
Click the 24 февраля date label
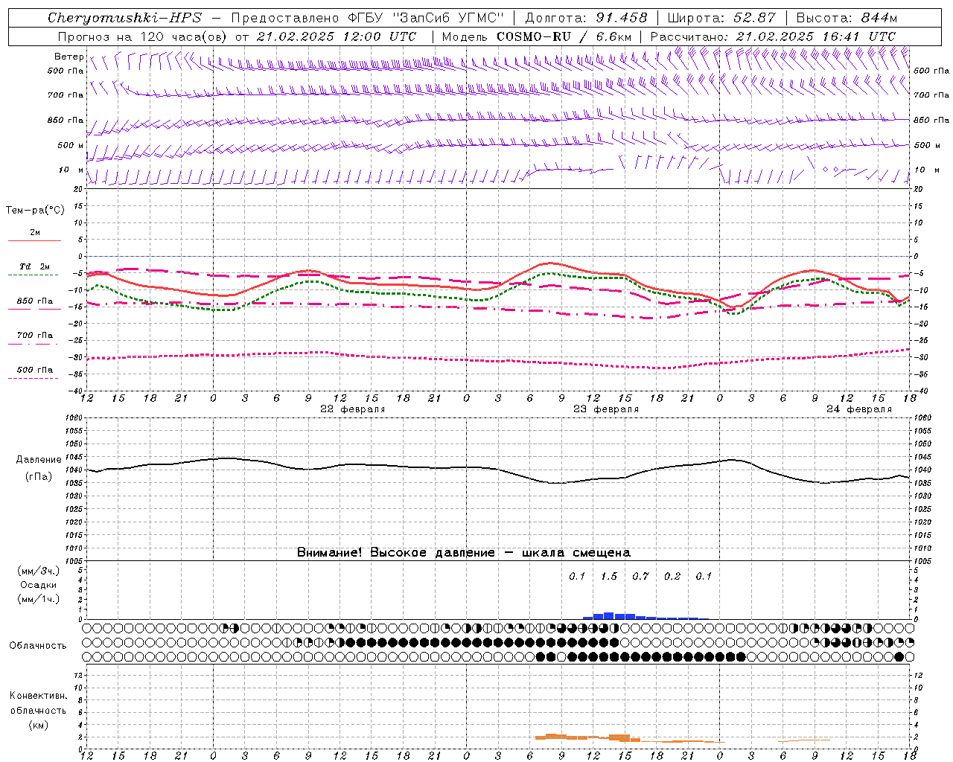pyautogui.click(x=859, y=409)
